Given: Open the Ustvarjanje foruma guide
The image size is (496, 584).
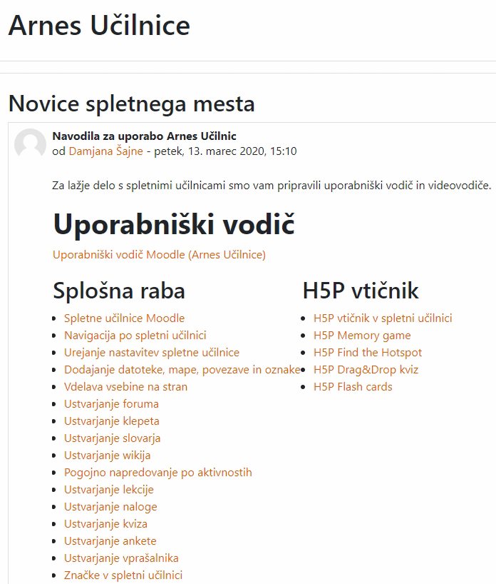Looking at the screenshot, I should (x=111, y=404).
